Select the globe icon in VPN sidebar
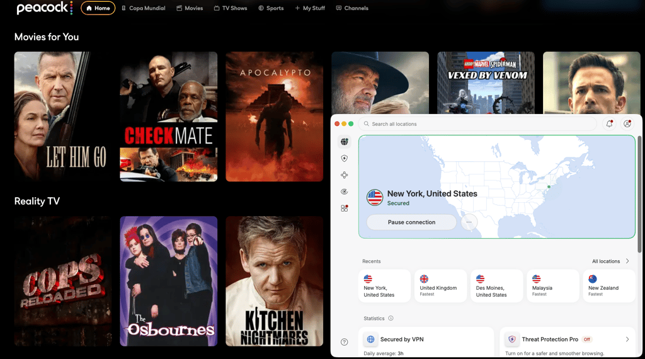Screen dimensions: 645x359 pyautogui.click(x=345, y=142)
